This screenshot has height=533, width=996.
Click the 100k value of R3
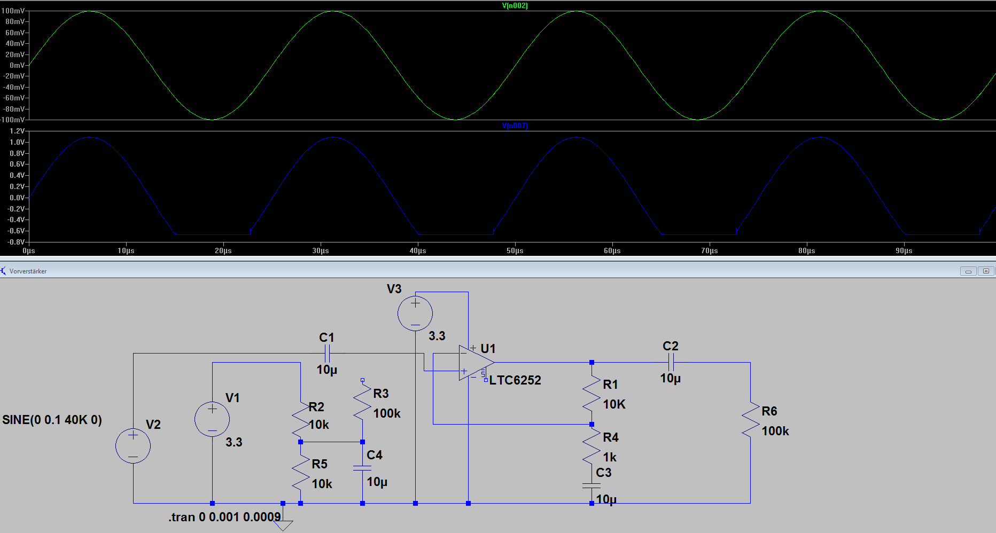pyautogui.click(x=387, y=413)
